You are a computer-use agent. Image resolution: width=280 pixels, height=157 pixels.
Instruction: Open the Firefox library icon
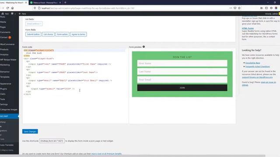262,8
